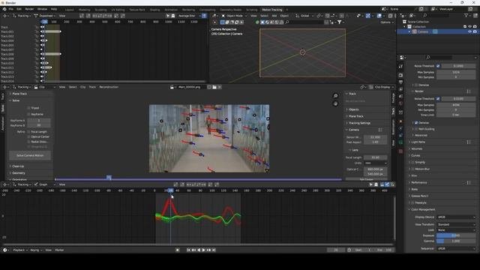Click the Render properties tab icon
480x270 pixels.
pyautogui.click(x=400, y=75)
